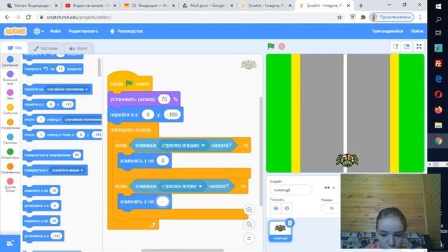Click the minus value in second изменить х block
Image resolution: width=448 pixels, height=252 pixels.
(x=162, y=202)
